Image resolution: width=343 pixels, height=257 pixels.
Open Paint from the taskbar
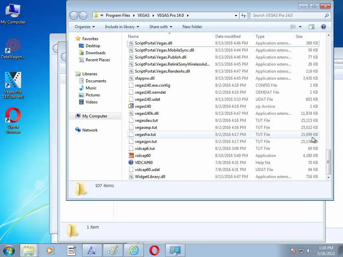tap(113, 250)
